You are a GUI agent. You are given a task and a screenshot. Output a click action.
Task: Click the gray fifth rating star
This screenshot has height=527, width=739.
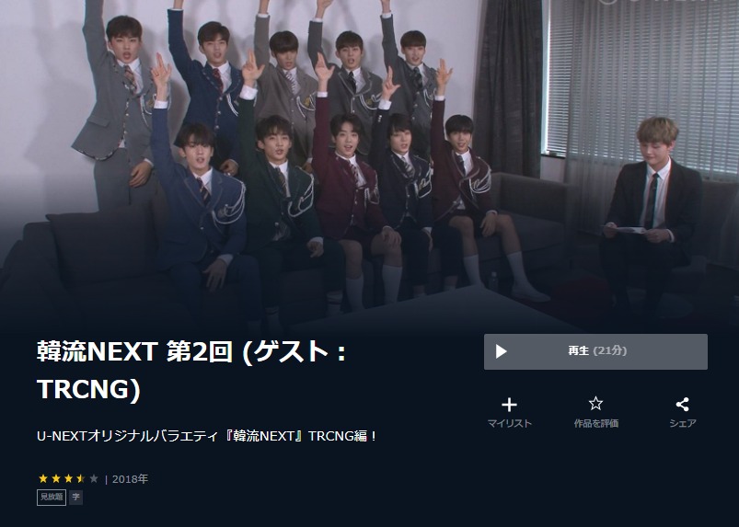tap(94, 478)
